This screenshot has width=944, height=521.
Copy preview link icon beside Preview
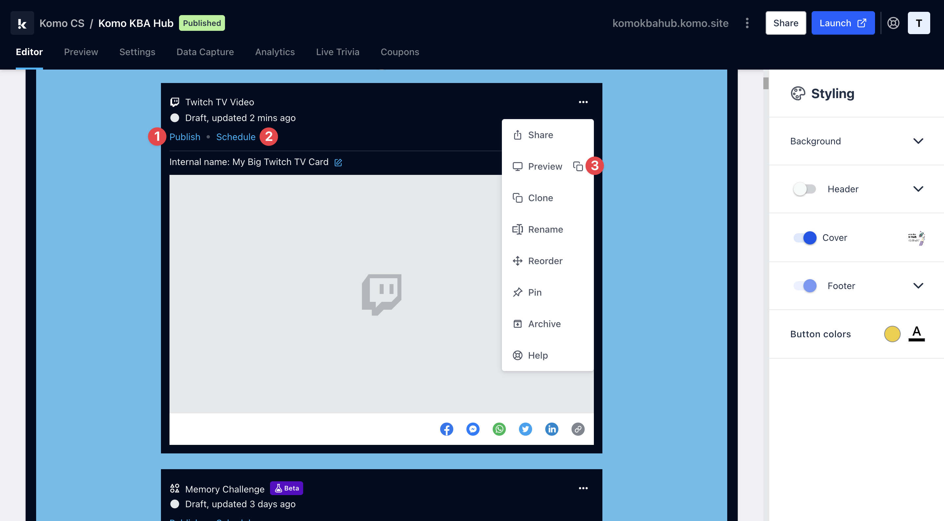pyautogui.click(x=577, y=166)
